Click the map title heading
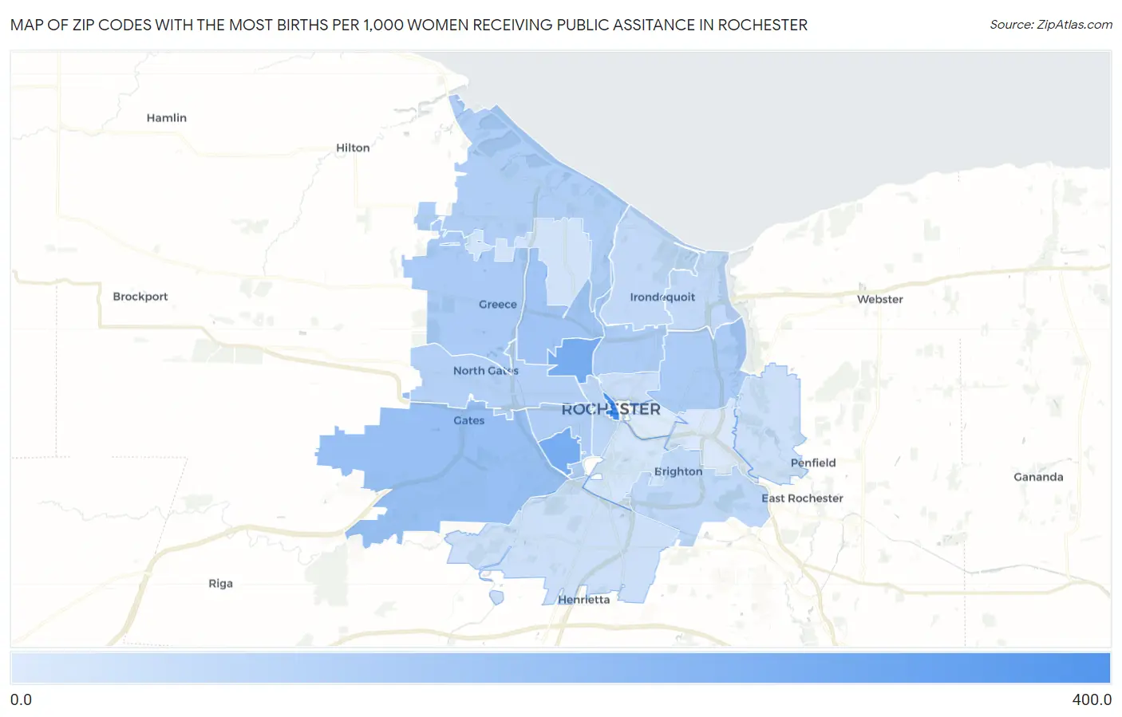 point(409,25)
